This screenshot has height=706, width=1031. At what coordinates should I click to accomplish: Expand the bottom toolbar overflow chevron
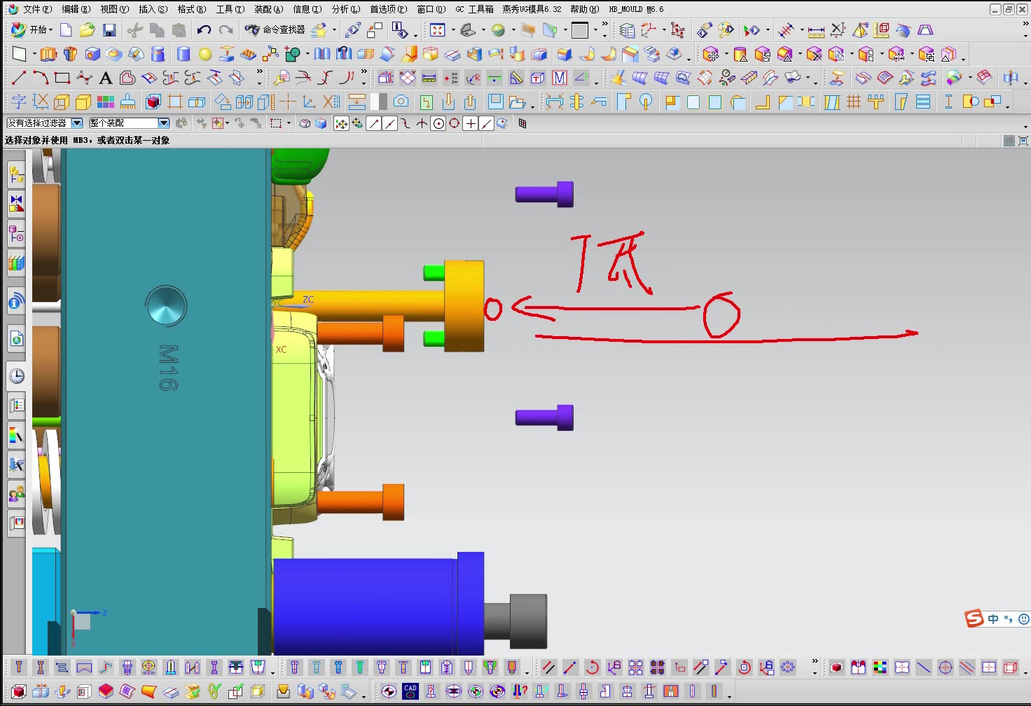(x=815, y=661)
